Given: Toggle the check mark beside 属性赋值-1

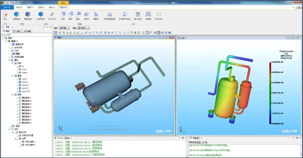Looking at the screenshot, I should pyautogui.click(x=17, y=98).
